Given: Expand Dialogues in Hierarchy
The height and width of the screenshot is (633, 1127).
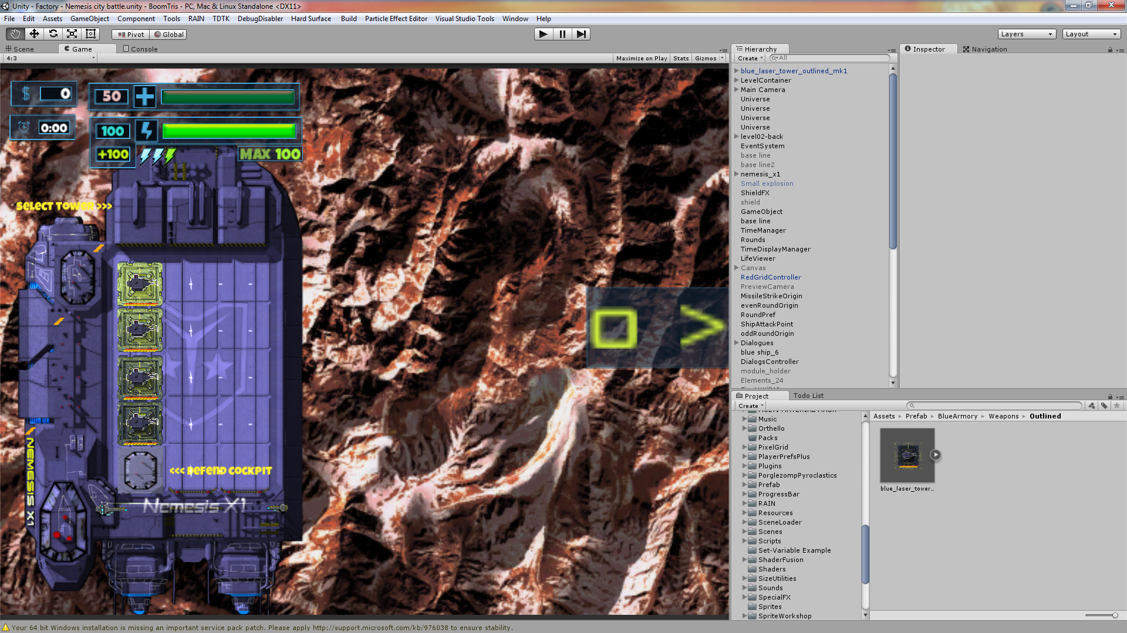Looking at the screenshot, I should (x=737, y=343).
